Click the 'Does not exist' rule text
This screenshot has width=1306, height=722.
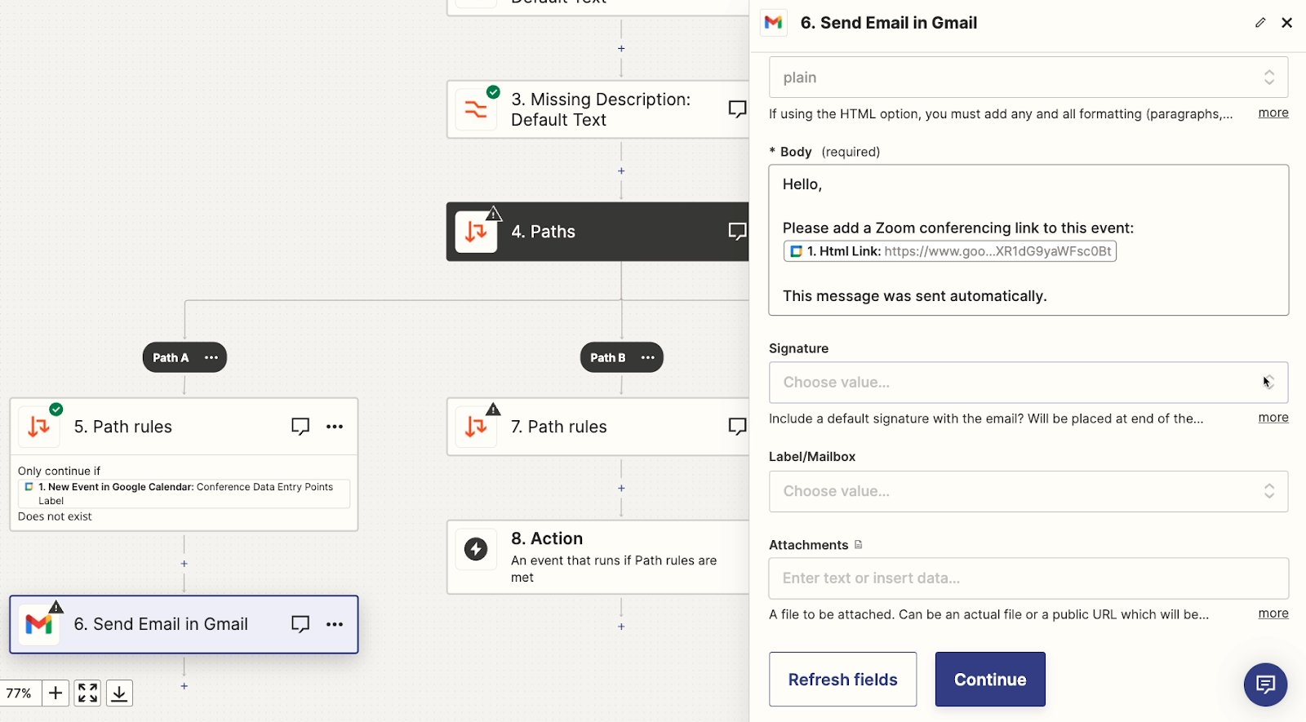(55, 516)
